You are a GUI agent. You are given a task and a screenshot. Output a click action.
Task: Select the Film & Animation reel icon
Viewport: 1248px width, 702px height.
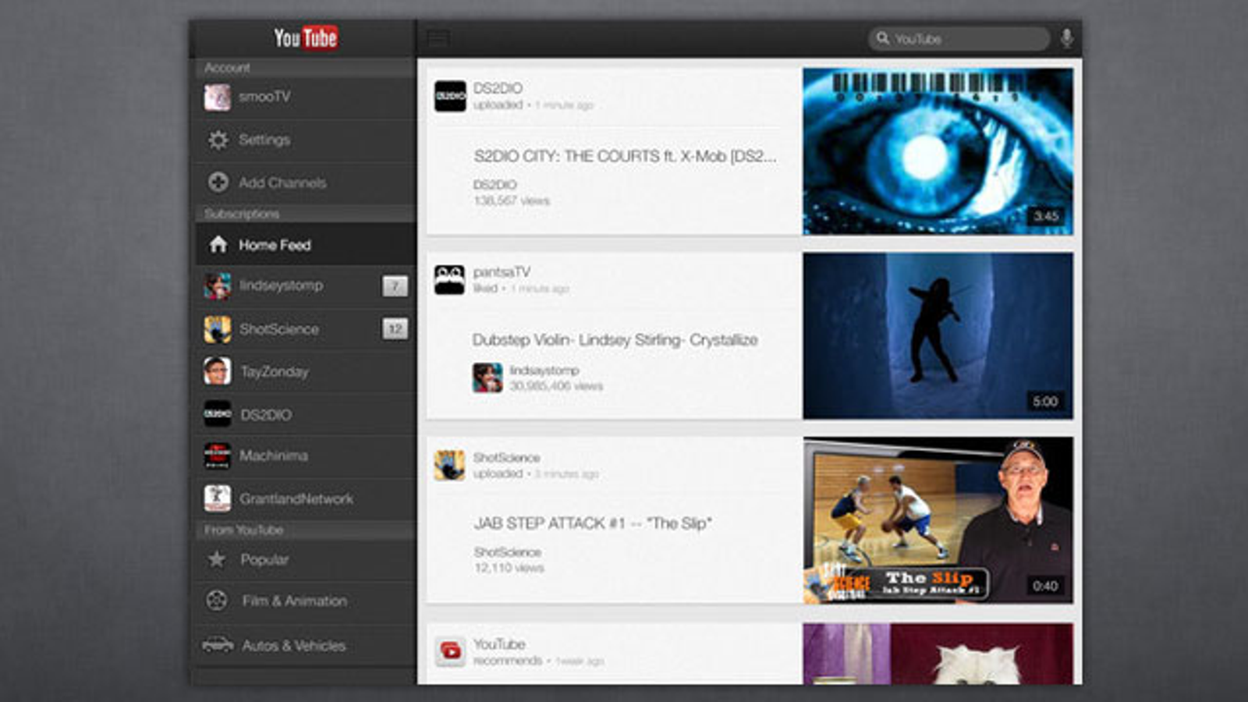pyautogui.click(x=217, y=601)
